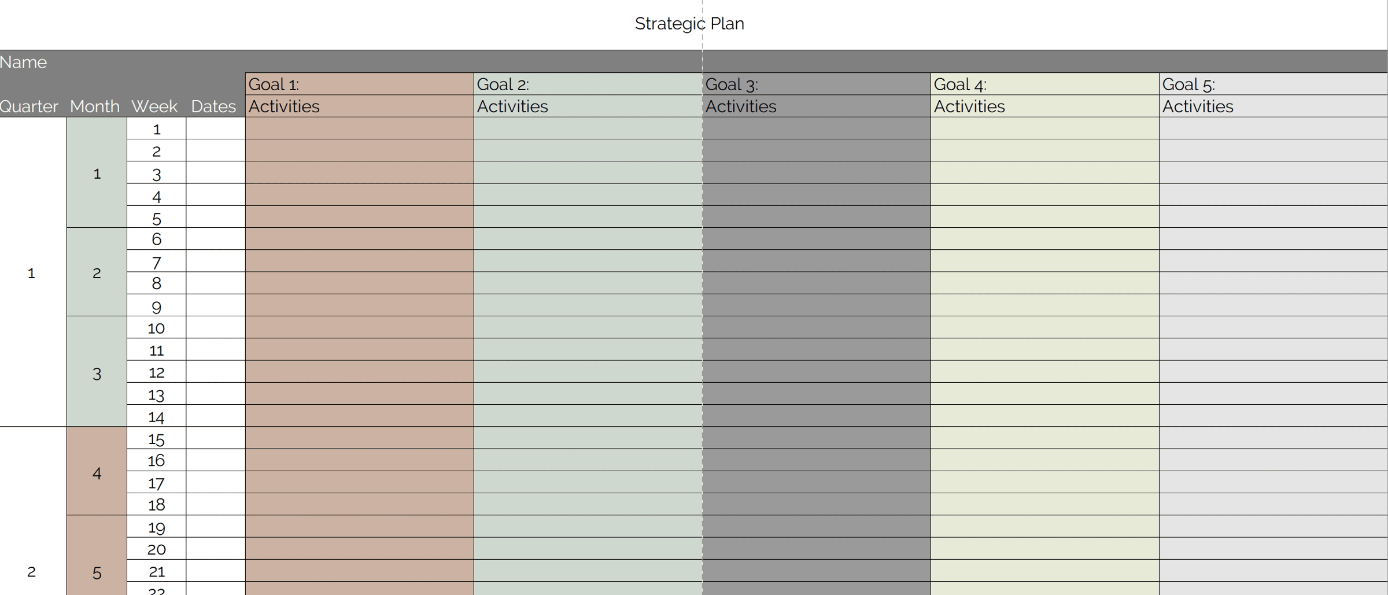Select the Goal 4: header cell
This screenshot has height=595, width=1388.
click(x=1044, y=84)
